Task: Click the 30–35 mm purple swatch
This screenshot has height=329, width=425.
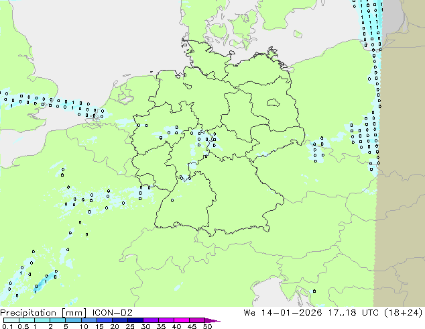Action: (150, 320)
